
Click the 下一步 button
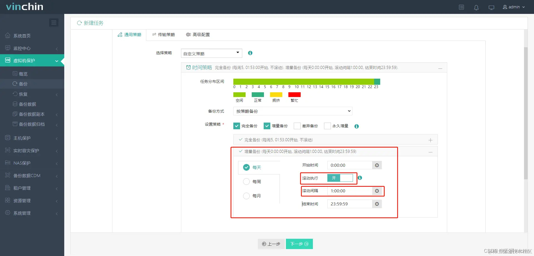[299, 244]
